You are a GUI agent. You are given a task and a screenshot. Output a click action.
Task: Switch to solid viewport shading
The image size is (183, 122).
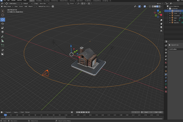click(155, 6)
